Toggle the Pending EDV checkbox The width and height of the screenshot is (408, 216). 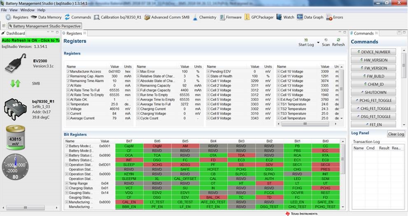click(x=208, y=72)
